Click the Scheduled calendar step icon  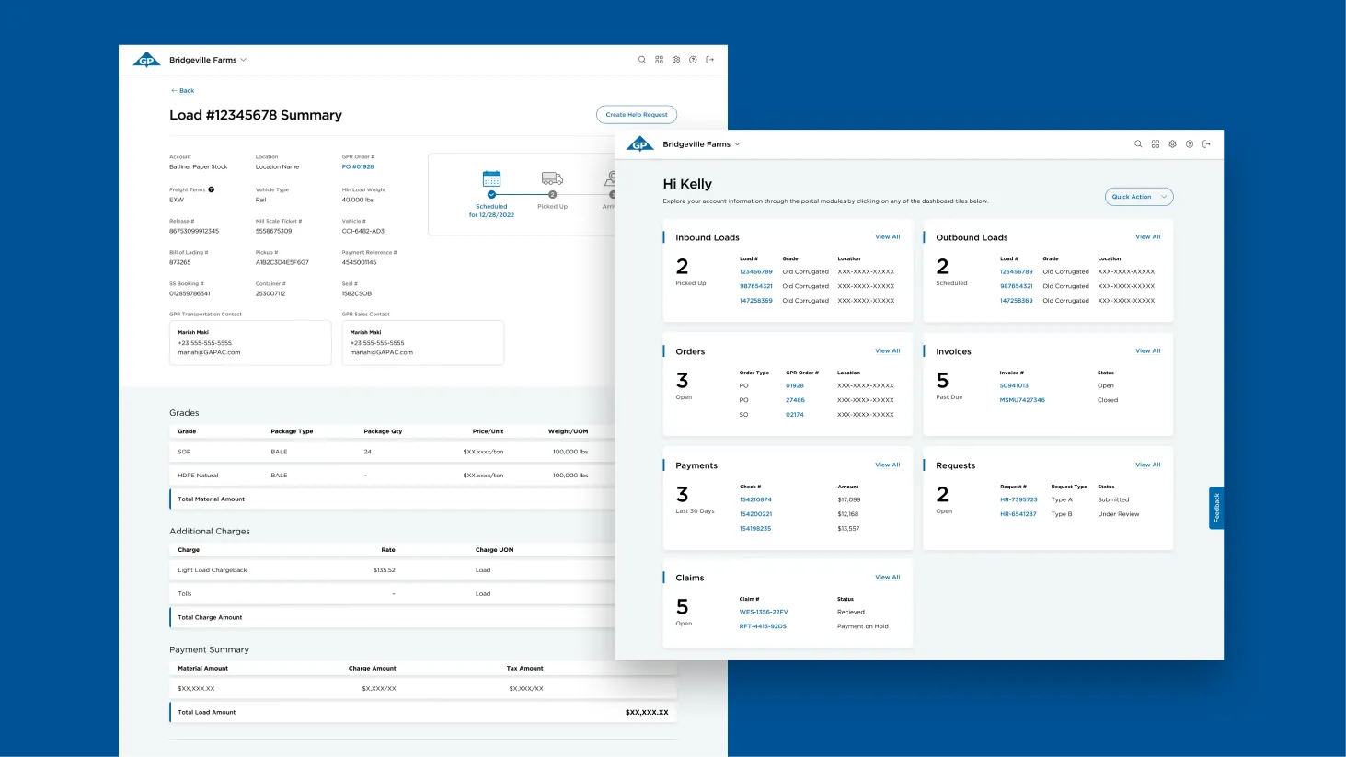pos(491,178)
